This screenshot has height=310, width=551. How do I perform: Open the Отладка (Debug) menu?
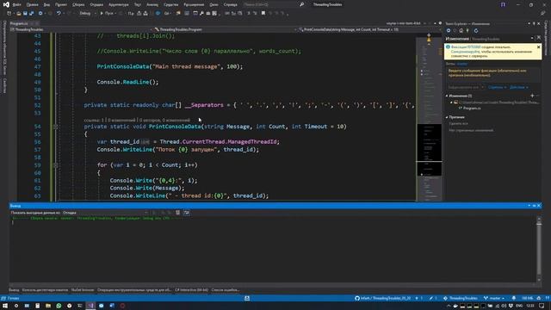96,4
